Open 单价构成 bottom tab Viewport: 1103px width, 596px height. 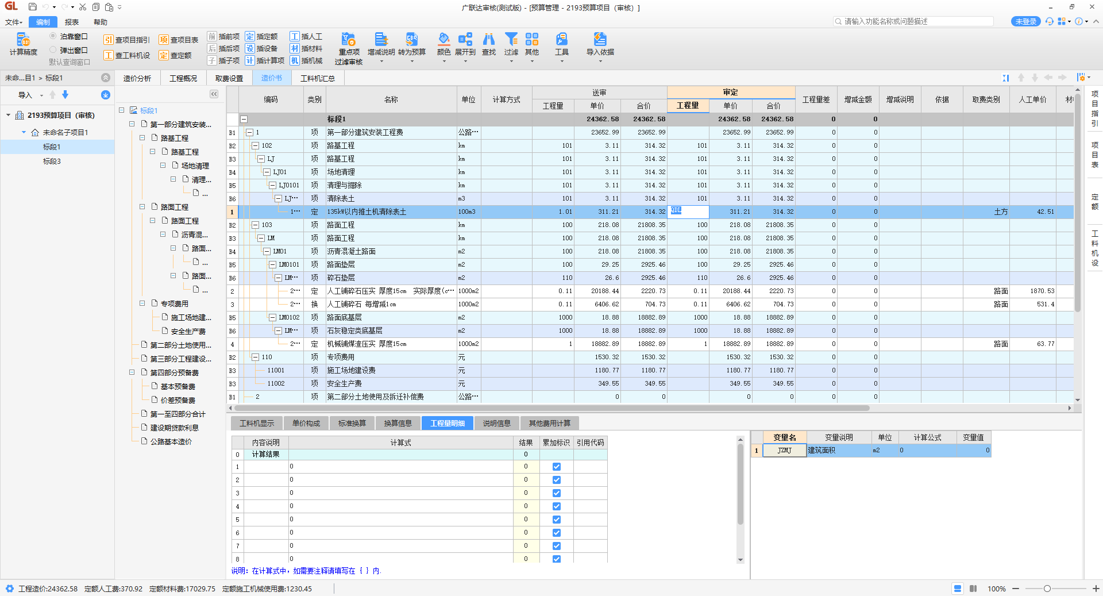click(306, 423)
